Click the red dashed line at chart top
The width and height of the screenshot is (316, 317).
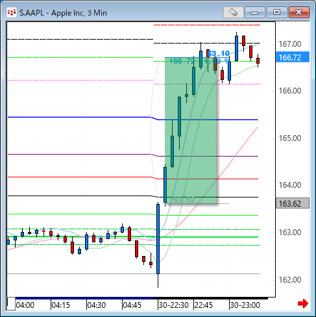click(207, 25)
